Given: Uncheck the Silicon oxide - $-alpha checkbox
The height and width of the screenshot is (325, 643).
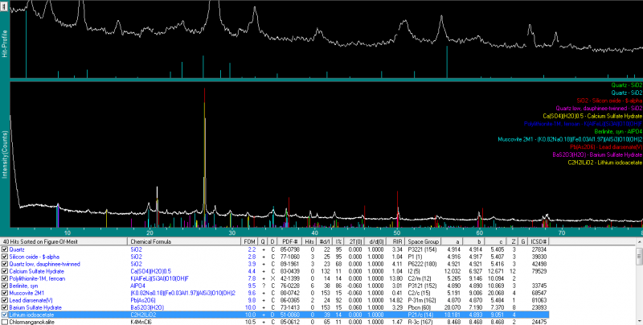Looking at the screenshot, I should click(5, 257).
